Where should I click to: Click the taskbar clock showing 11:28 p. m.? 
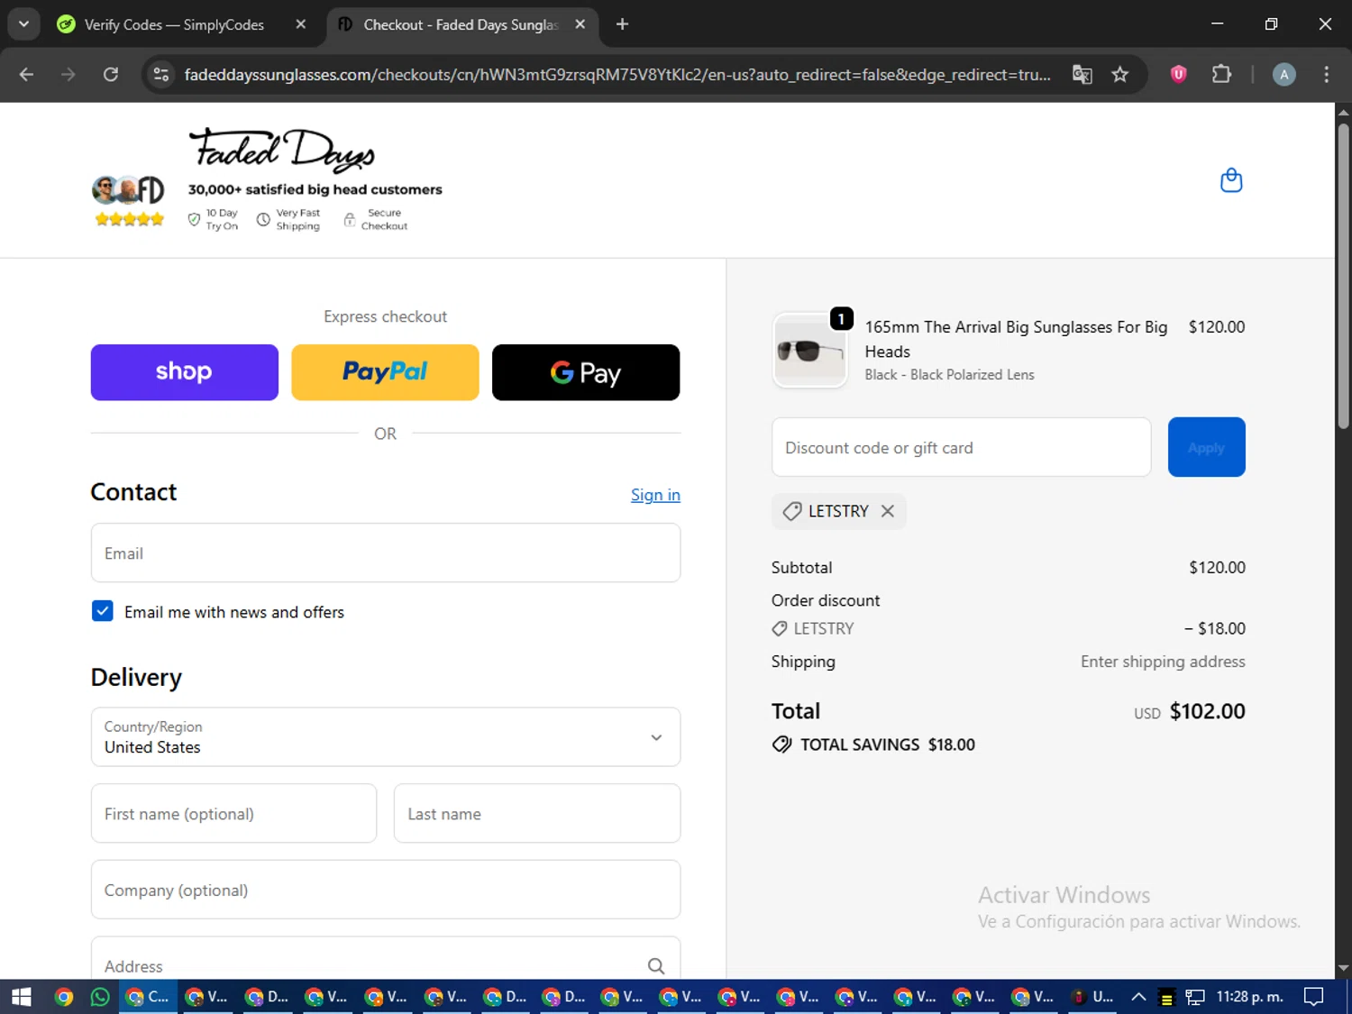click(1249, 997)
